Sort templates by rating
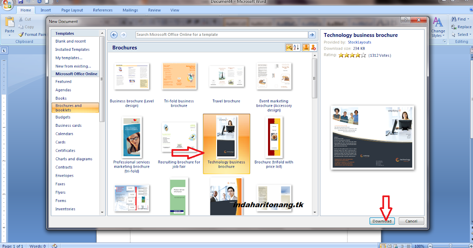Image resolution: width=473 pixels, height=248 pixels. 289,47
